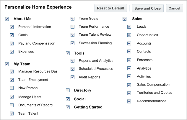
Task: Check the Documents of Record box
Action: [x=12, y=105]
